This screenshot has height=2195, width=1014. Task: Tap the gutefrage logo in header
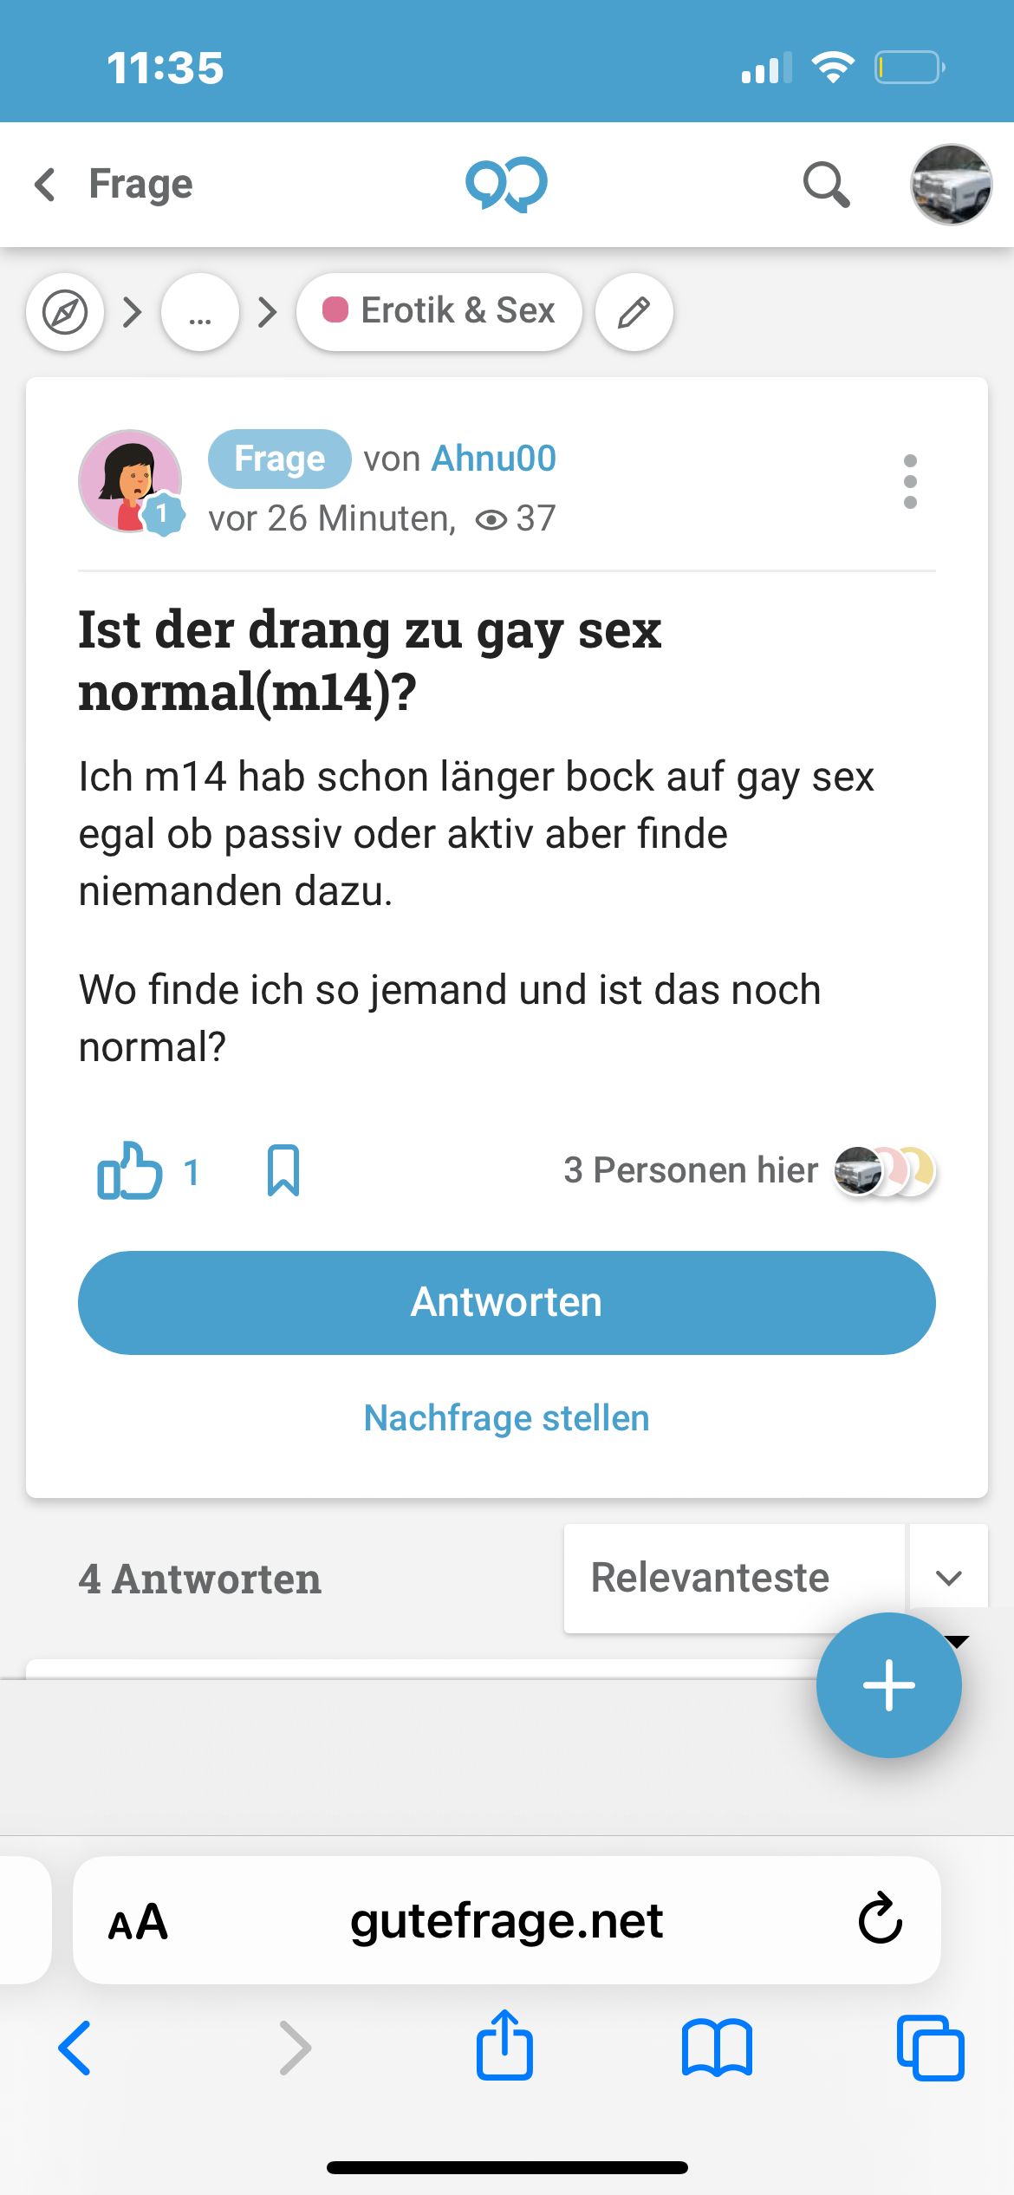506,185
